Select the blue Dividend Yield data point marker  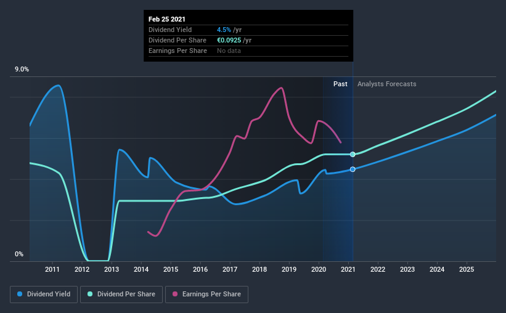pos(353,169)
